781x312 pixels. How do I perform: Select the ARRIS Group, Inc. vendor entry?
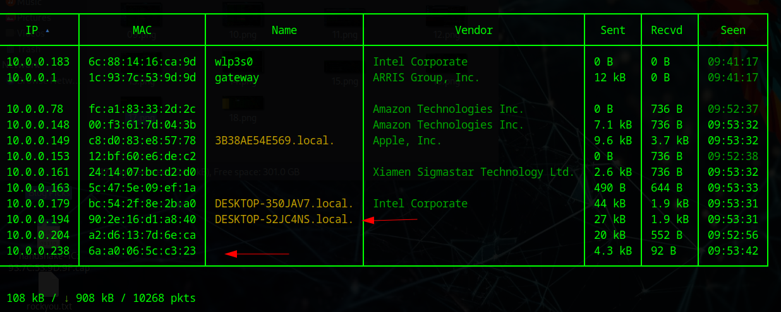(426, 78)
